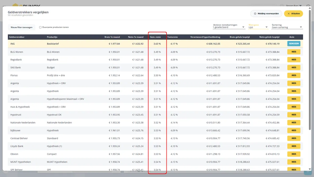Click the Bruto 1e maand header
Image resolution: width=314 pixels, height=177 pixels.
112,37
